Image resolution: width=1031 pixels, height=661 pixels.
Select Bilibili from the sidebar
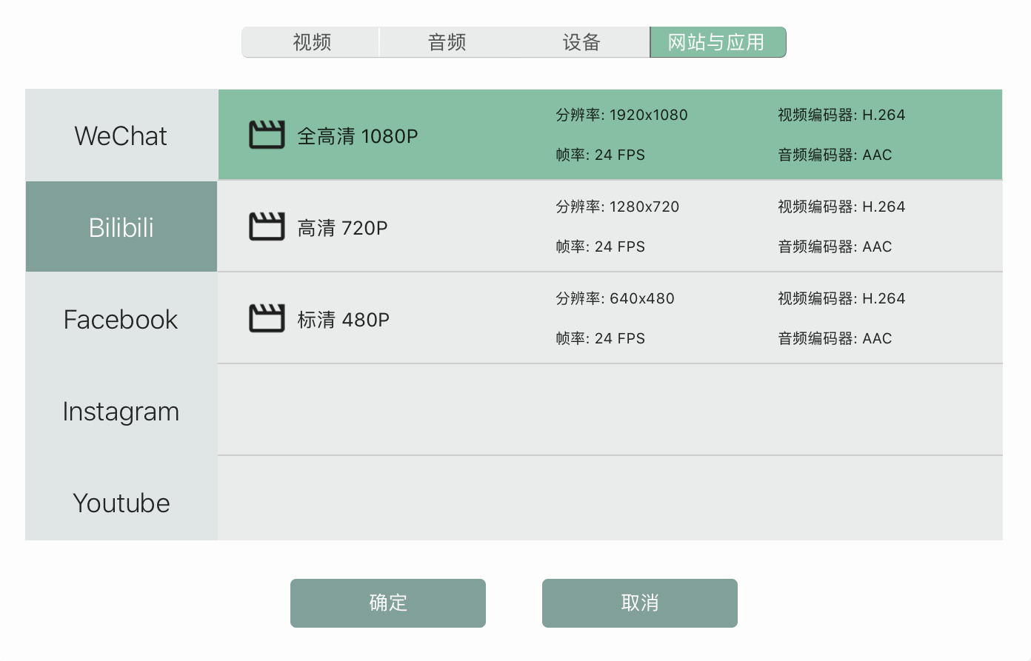pos(121,227)
